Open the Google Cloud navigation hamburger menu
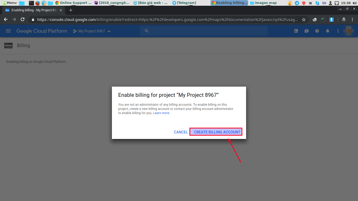 8,31
